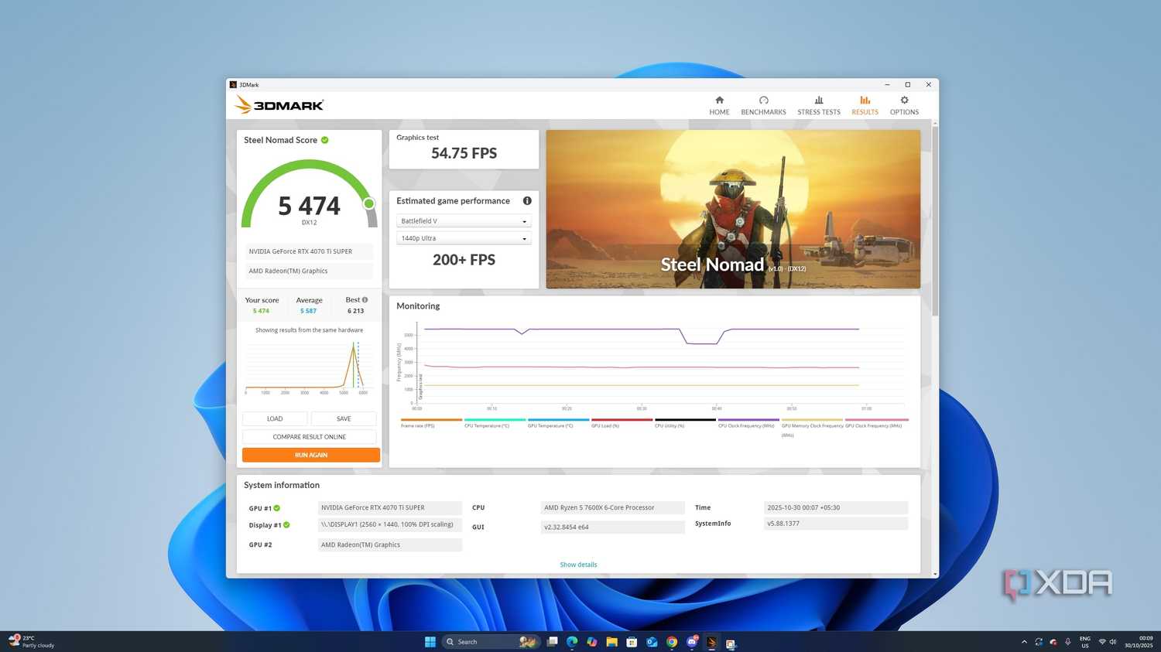Click the info icon next to Best score
This screenshot has height=652, width=1161.
coord(365,300)
